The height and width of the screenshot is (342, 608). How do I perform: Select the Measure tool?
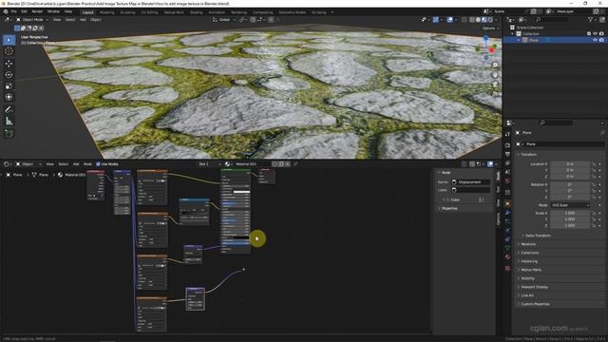9,122
